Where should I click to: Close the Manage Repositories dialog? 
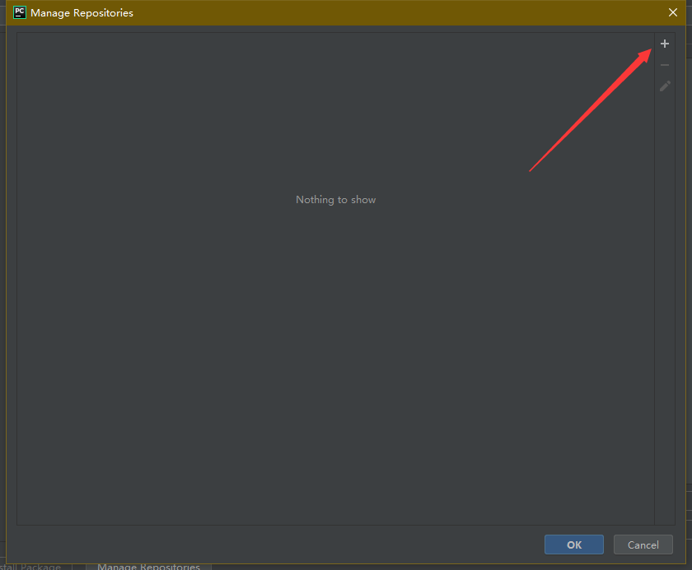[x=674, y=12]
